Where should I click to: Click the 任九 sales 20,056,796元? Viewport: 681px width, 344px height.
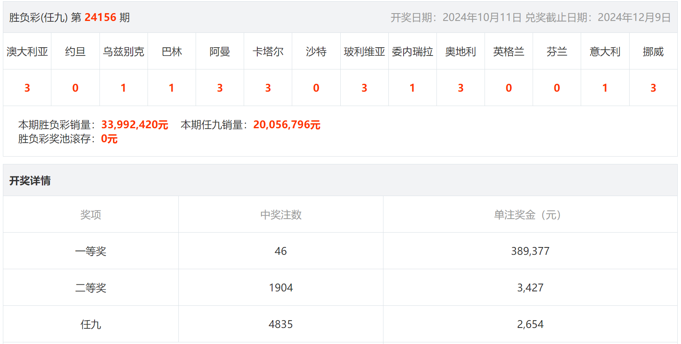click(x=287, y=125)
